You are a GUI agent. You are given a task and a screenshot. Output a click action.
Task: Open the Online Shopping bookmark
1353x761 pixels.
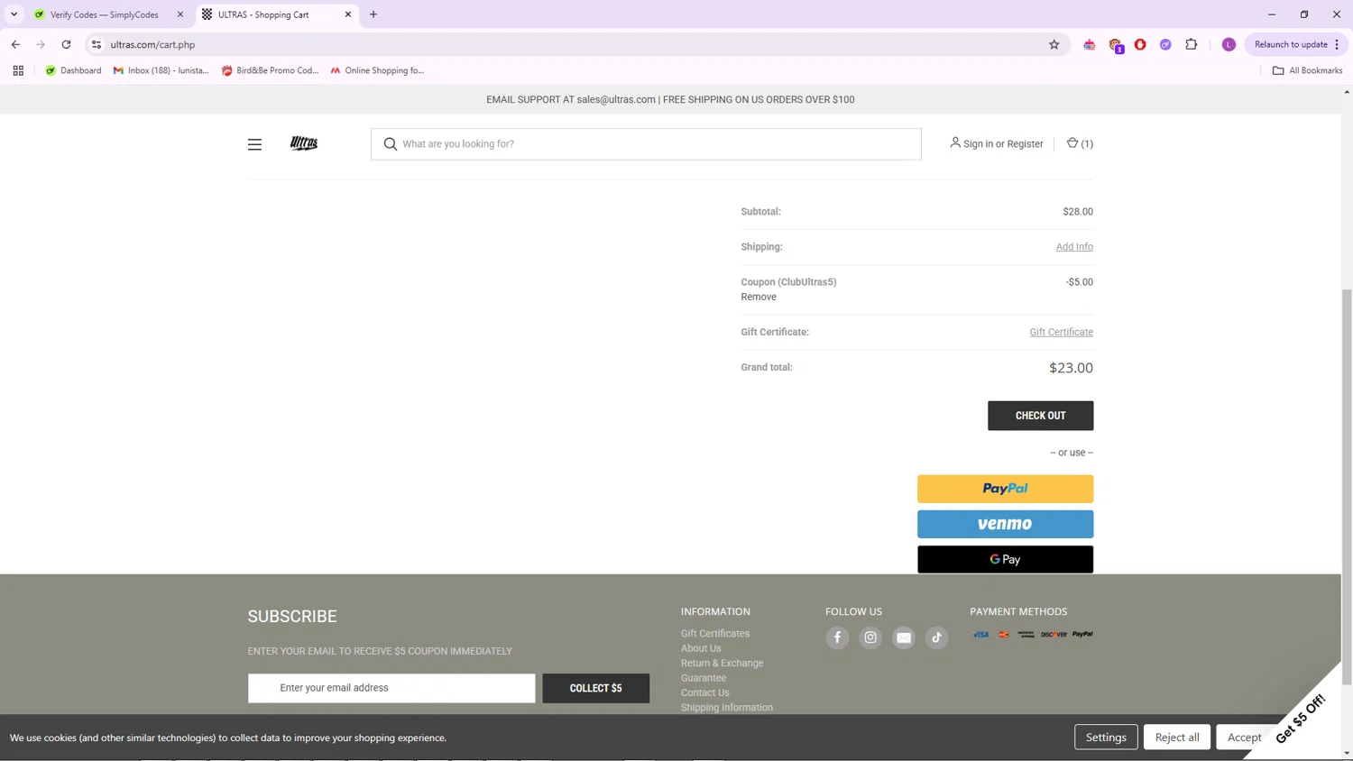(x=377, y=70)
